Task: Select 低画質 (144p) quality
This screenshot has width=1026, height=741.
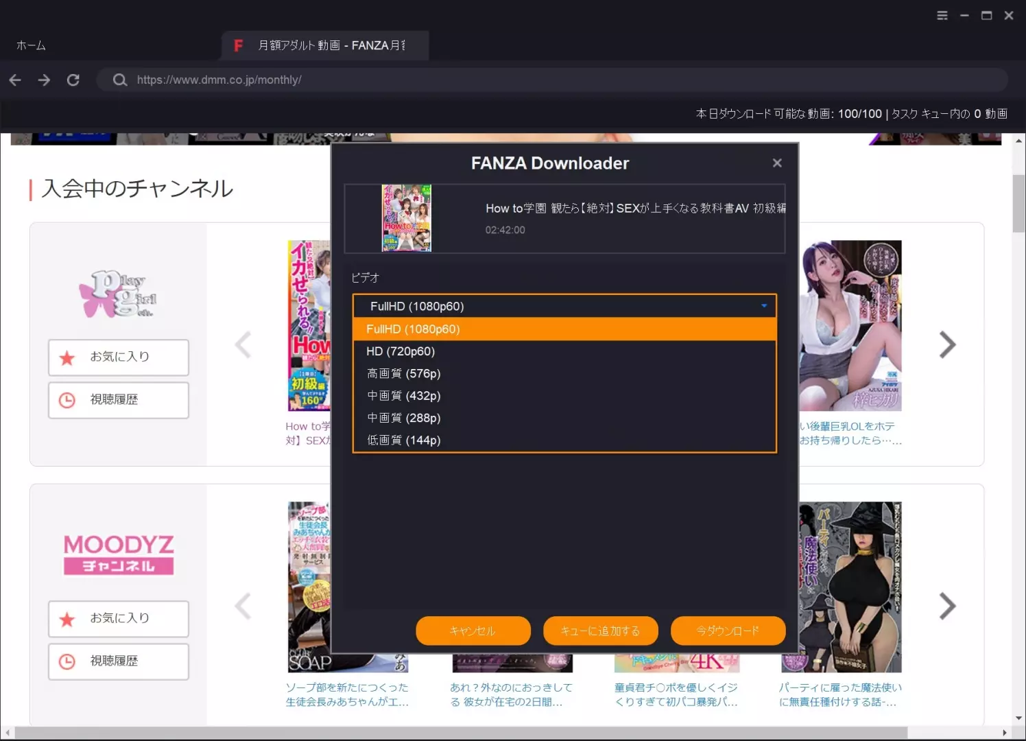Action: pos(564,440)
